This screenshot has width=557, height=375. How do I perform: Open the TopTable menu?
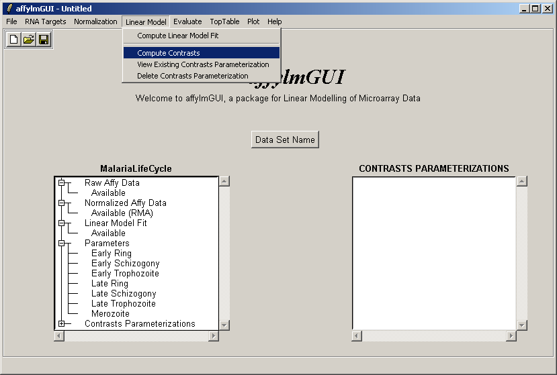(224, 21)
